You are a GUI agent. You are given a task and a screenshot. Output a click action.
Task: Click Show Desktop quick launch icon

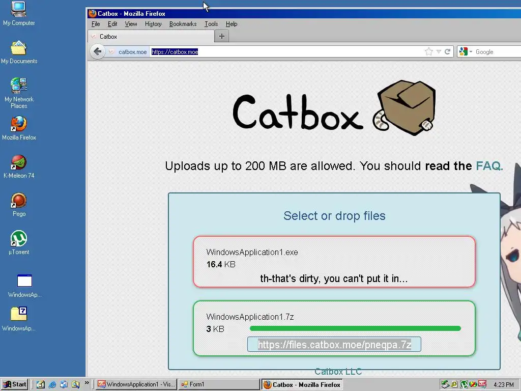(x=41, y=384)
